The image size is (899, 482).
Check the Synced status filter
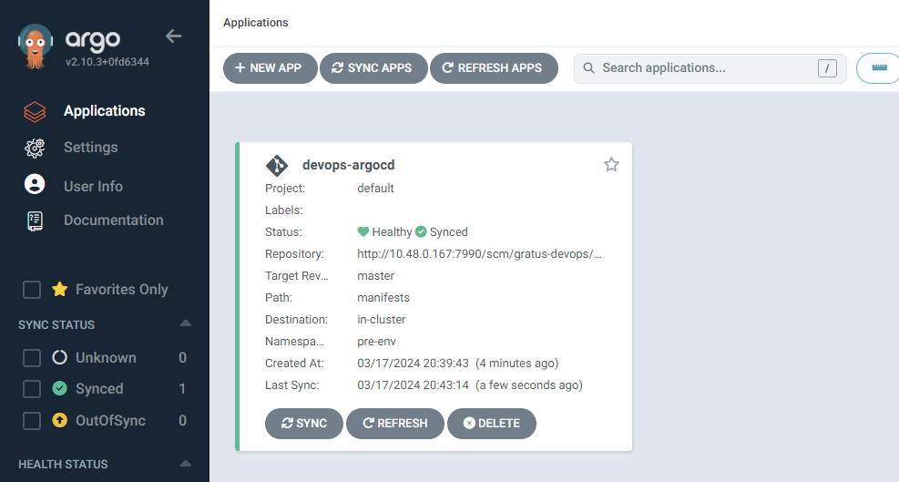pyautogui.click(x=32, y=389)
